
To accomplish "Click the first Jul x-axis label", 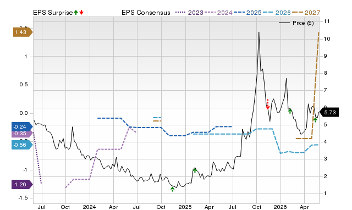I will click(42, 207).
